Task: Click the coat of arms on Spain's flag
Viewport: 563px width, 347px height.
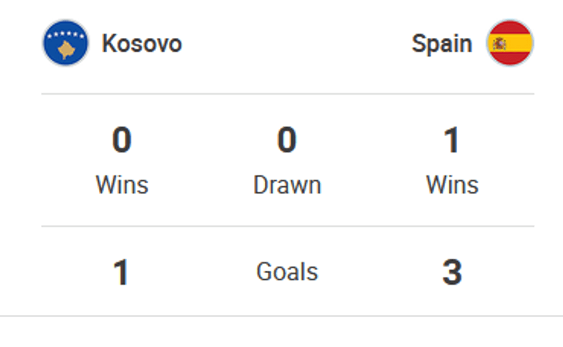Action: pos(500,44)
